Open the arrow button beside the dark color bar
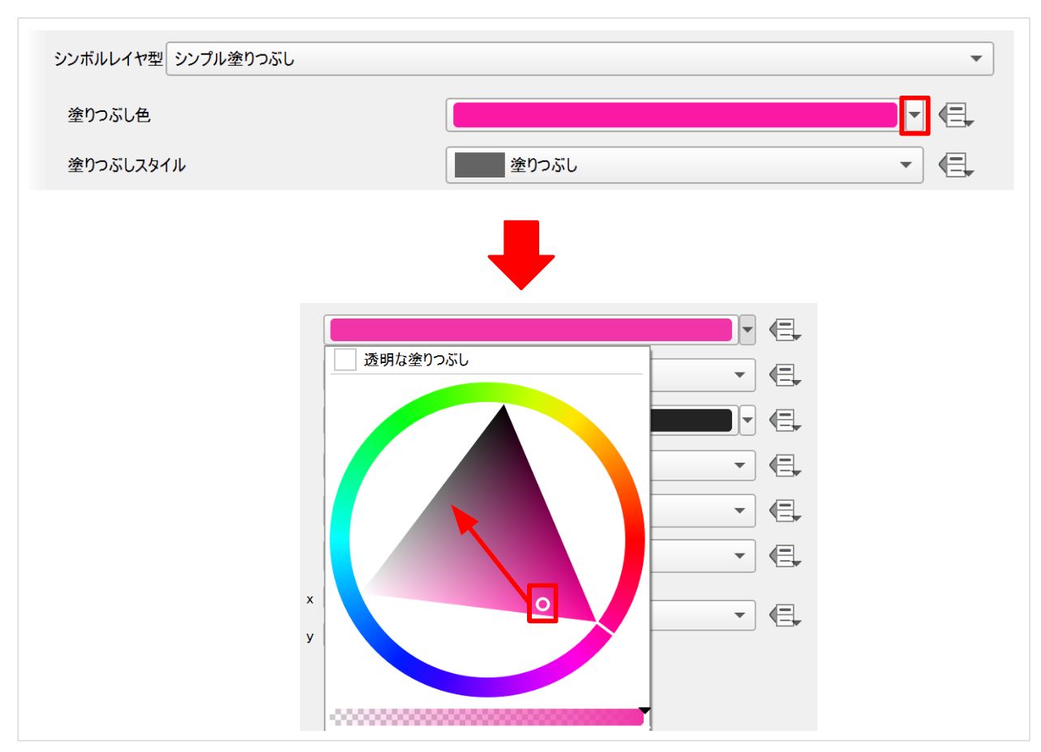The image size is (1041, 752). [748, 421]
